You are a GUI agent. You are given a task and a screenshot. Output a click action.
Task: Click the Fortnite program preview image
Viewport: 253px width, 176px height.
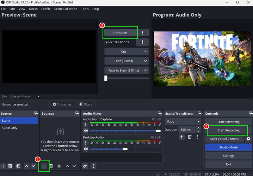pyautogui.click(x=202, y=58)
